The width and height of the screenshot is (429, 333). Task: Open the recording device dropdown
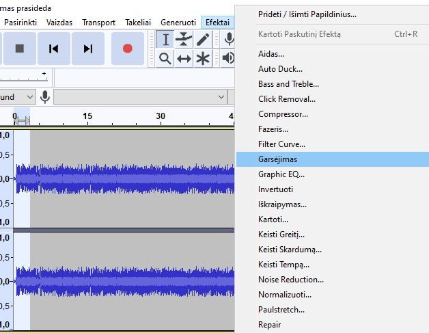click(140, 97)
